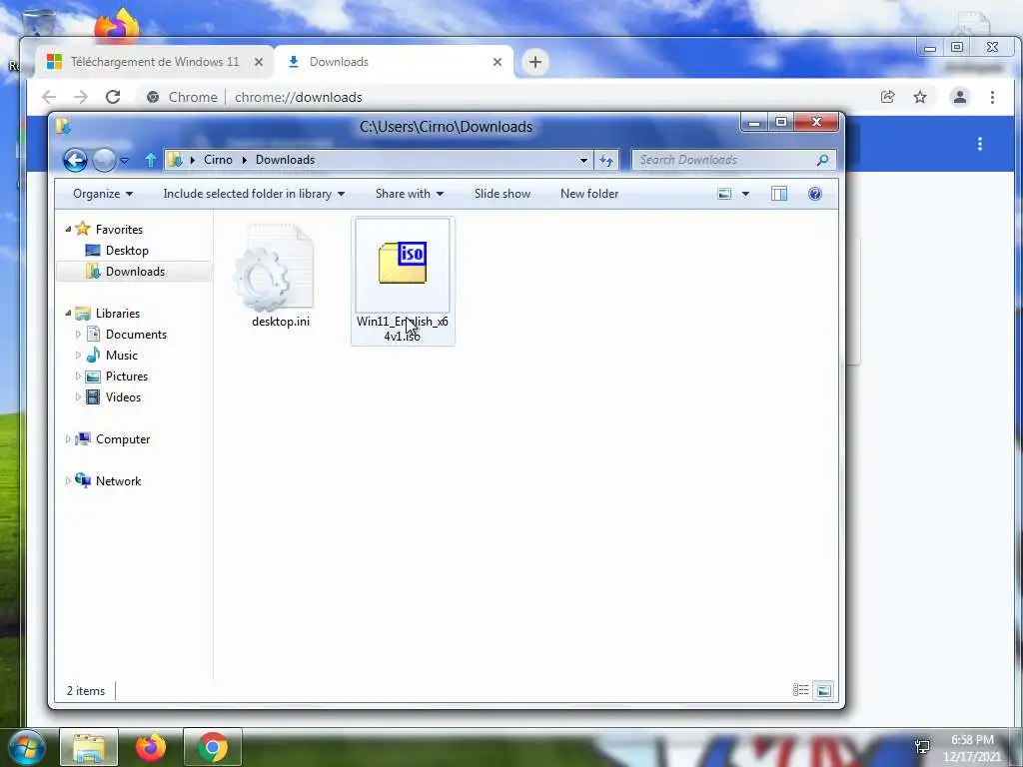Go back in Chrome
Screen dimensions: 1023x767
click(49, 97)
